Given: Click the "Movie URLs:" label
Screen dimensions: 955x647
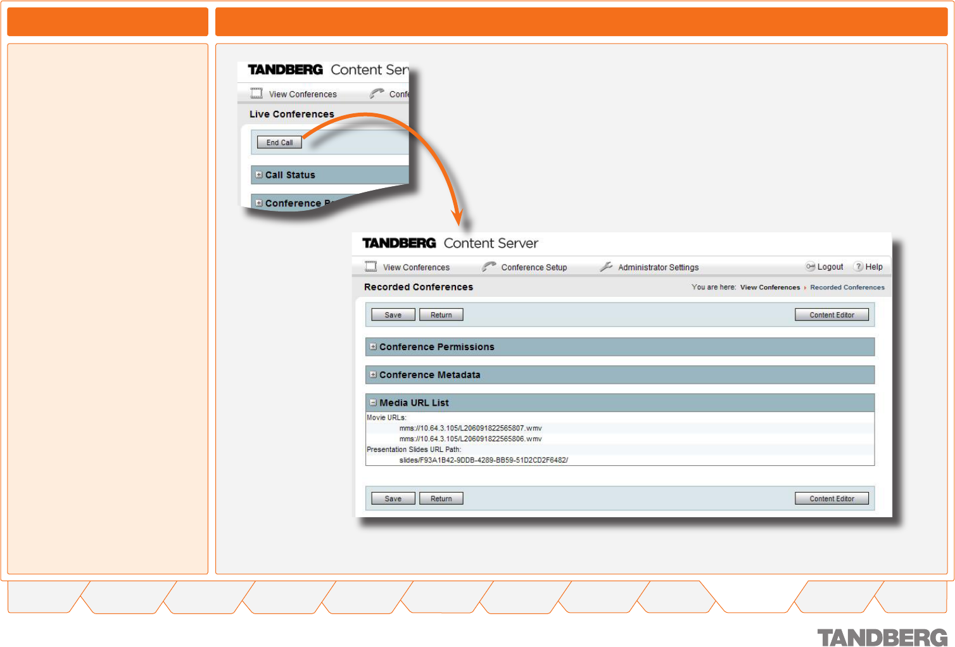Looking at the screenshot, I should click(x=386, y=418).
